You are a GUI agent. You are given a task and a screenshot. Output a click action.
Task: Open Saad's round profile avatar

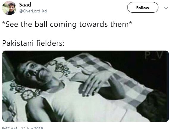coord(9,8)
